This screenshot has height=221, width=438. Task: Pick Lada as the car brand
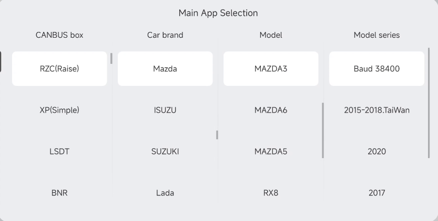(165, 193)
